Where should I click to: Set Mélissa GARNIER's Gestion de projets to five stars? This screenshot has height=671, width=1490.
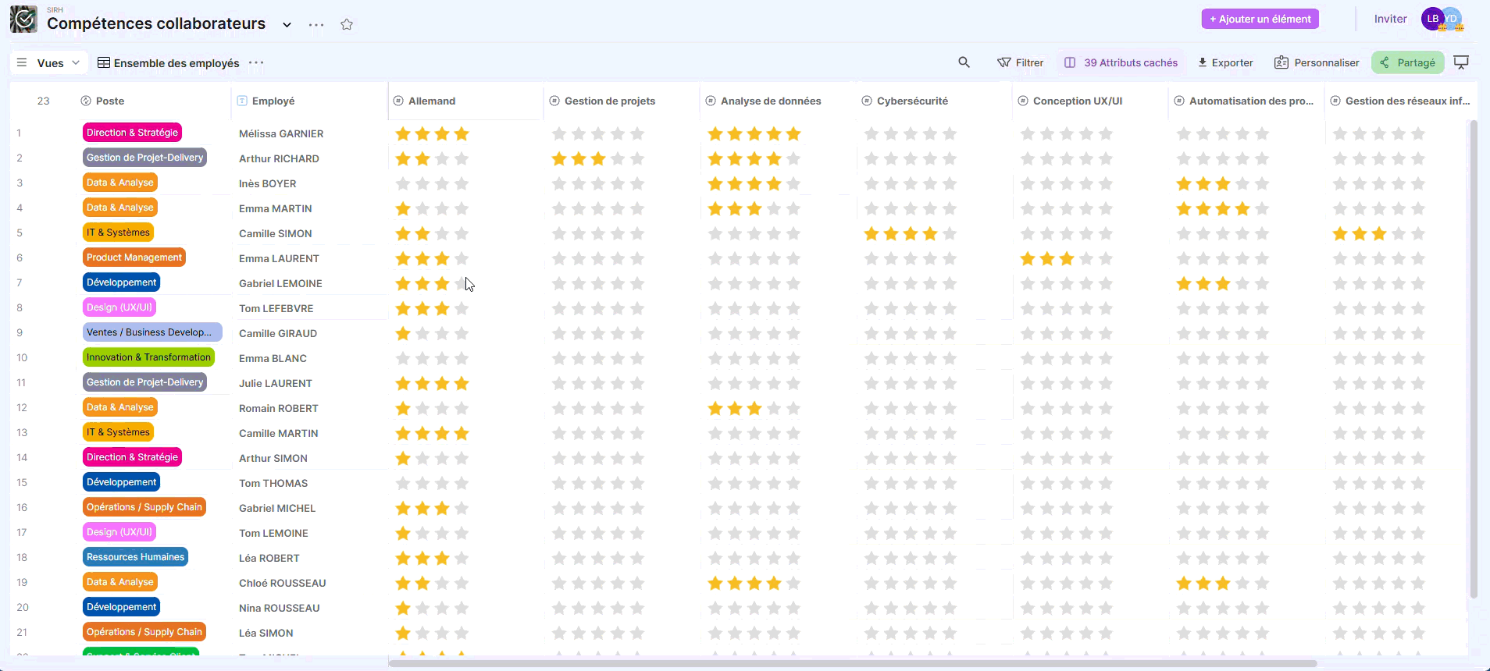point(637,134)
